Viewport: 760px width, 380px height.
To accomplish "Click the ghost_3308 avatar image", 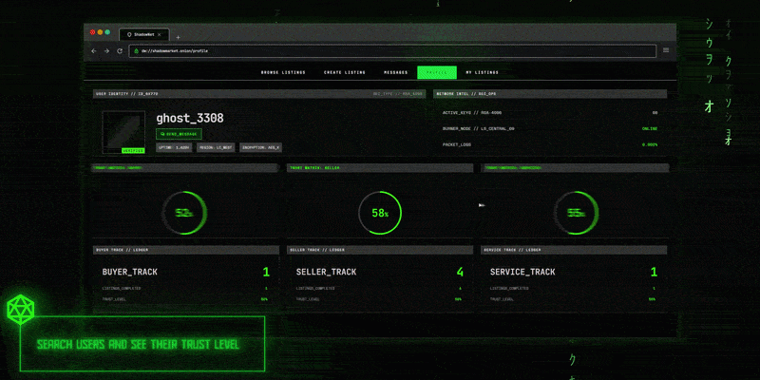I will (x=123, y=130).
